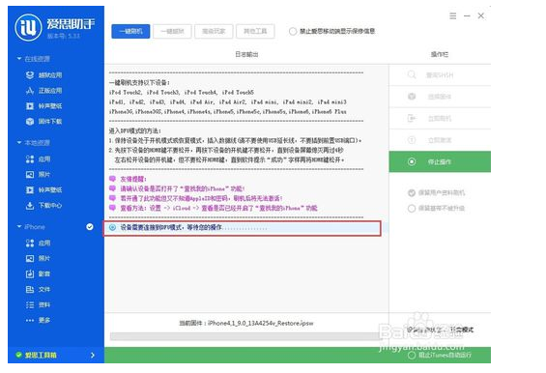Switch to the 高级玩家 tab
This screenshot has height=373, width=546.
pos(214,31)
